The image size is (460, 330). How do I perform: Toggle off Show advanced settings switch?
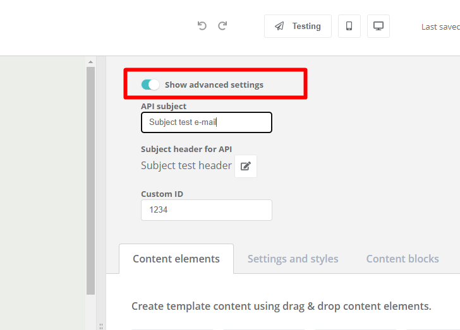[x=150, y=85]
